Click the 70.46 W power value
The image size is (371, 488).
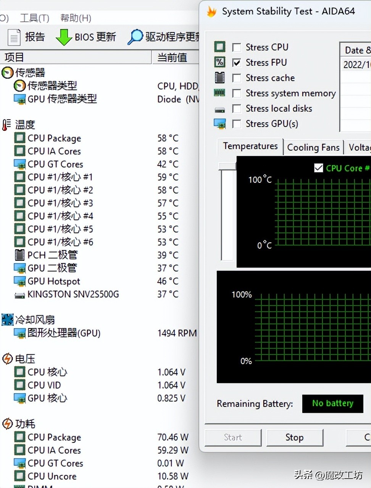[x=173, y=437]
